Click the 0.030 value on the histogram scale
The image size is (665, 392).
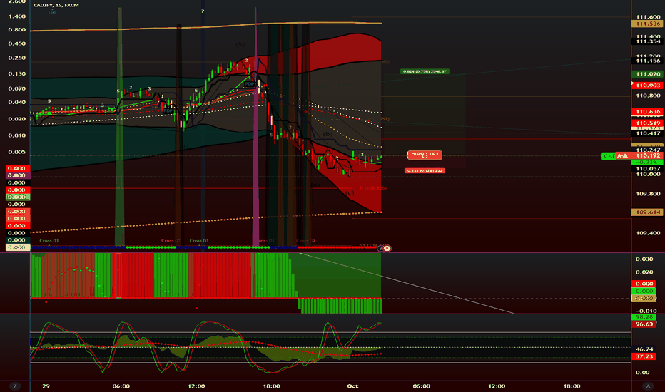click(x=644, y=259)
